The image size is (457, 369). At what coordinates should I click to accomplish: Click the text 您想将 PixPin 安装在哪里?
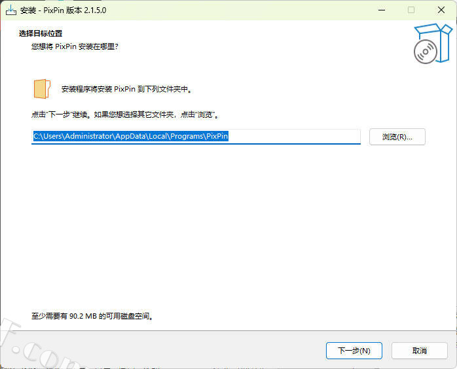[75, 46]
